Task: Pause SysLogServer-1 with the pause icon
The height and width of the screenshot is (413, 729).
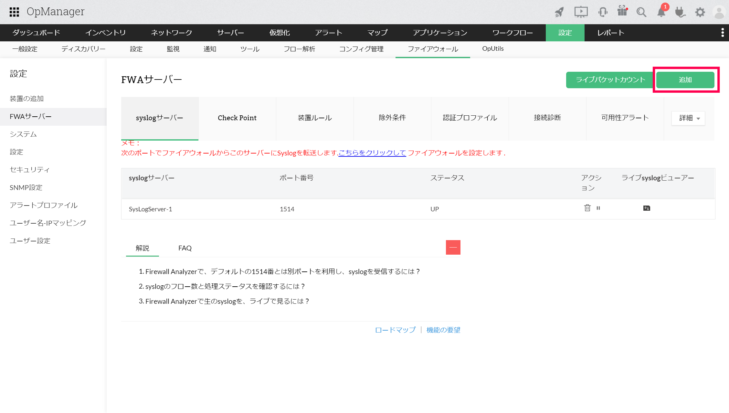Action: pyautogui.click(x=598, y=208)
